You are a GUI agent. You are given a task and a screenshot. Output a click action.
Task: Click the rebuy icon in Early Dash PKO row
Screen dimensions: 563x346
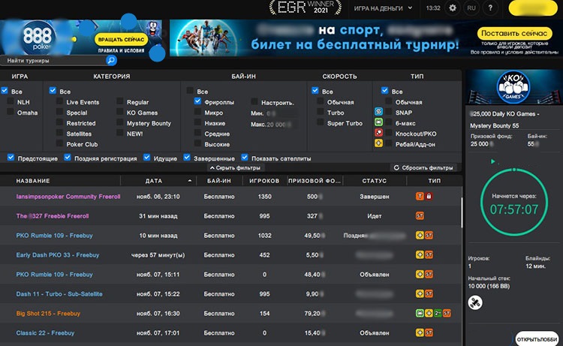pyautogui.click(x=420, y=255)
